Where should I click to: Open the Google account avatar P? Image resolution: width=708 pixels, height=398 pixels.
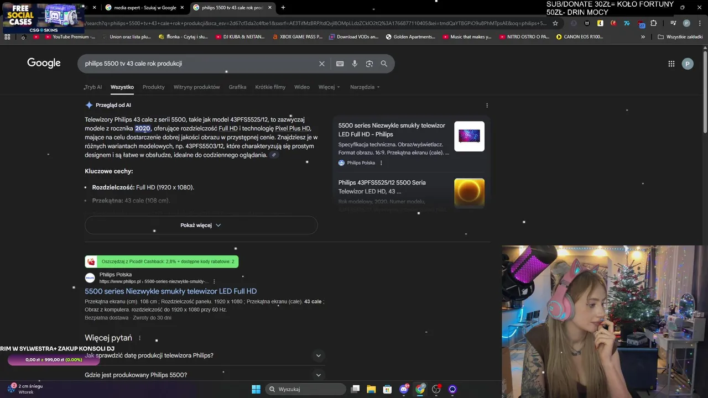pyautogui.click(x=687, y=64)
